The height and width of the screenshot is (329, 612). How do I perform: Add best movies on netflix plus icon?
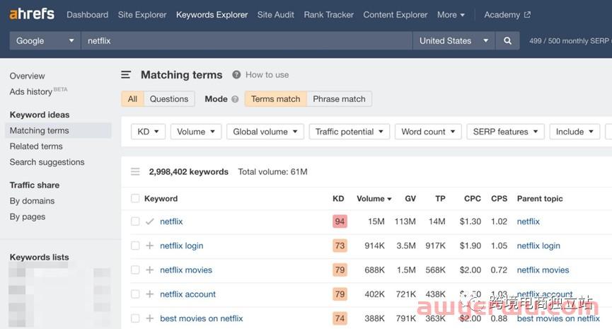(149, 318)
